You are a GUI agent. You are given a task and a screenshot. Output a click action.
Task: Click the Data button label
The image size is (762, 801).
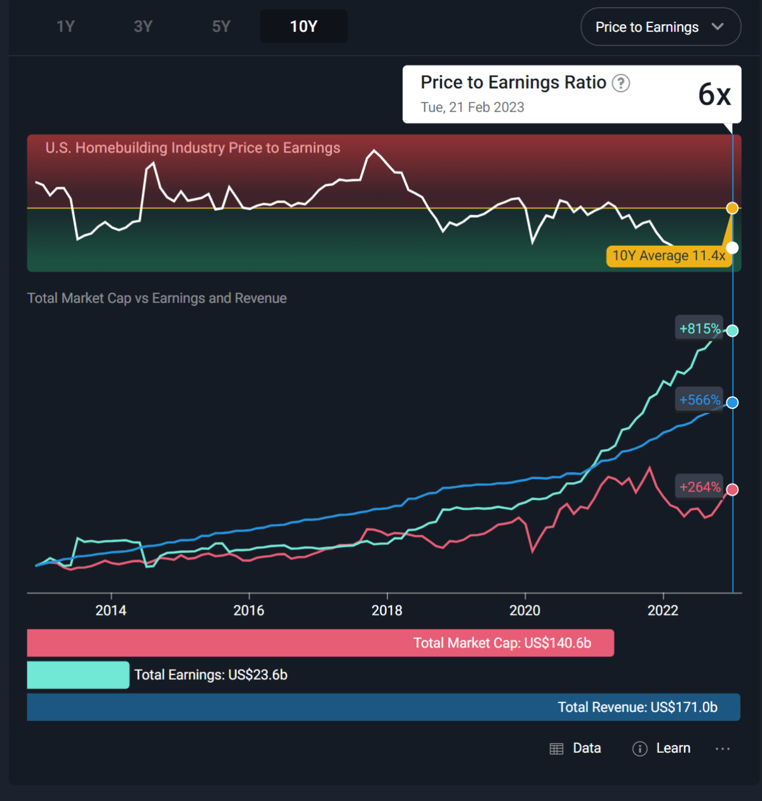pos(587,748)
